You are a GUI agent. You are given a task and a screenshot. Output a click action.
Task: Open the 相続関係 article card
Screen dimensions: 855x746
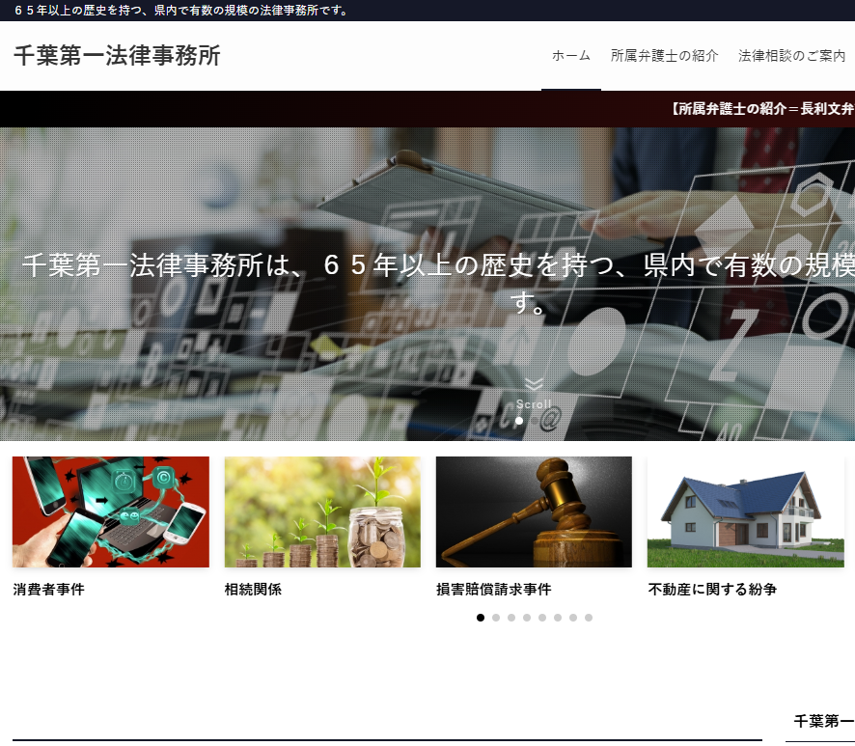(322, 511)
